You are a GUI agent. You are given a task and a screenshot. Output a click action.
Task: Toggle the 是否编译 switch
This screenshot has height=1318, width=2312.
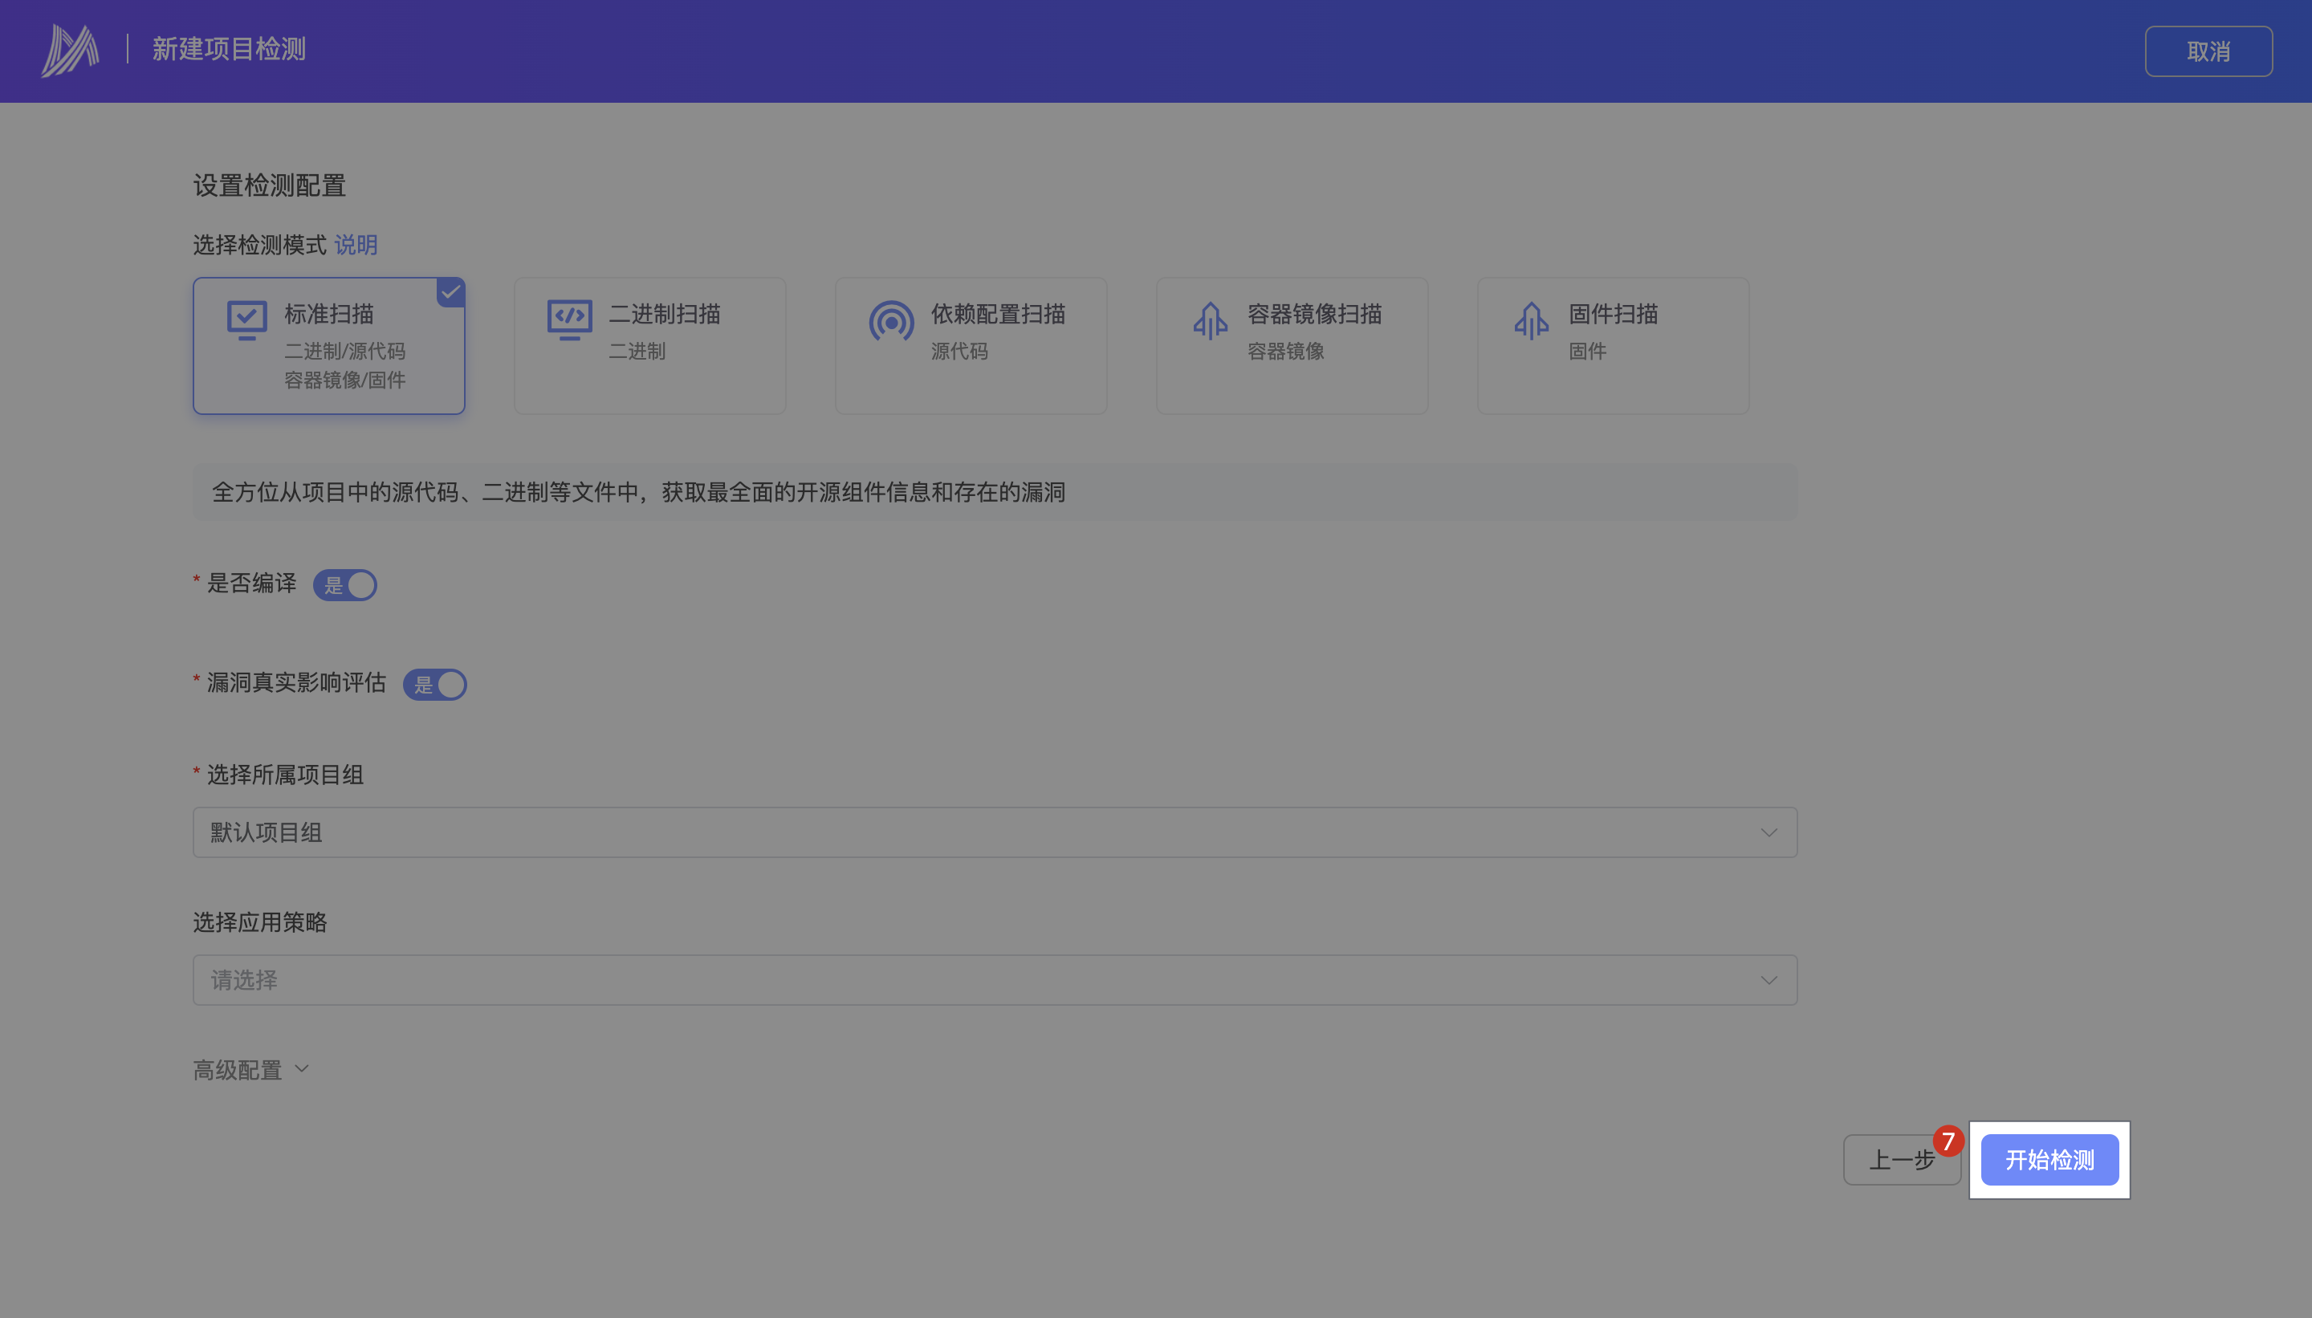pyautogui.click(x=345, y=585)
